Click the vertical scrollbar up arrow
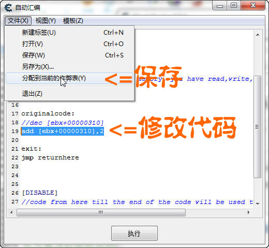The image size is (269, 248). tap(258, 35)
